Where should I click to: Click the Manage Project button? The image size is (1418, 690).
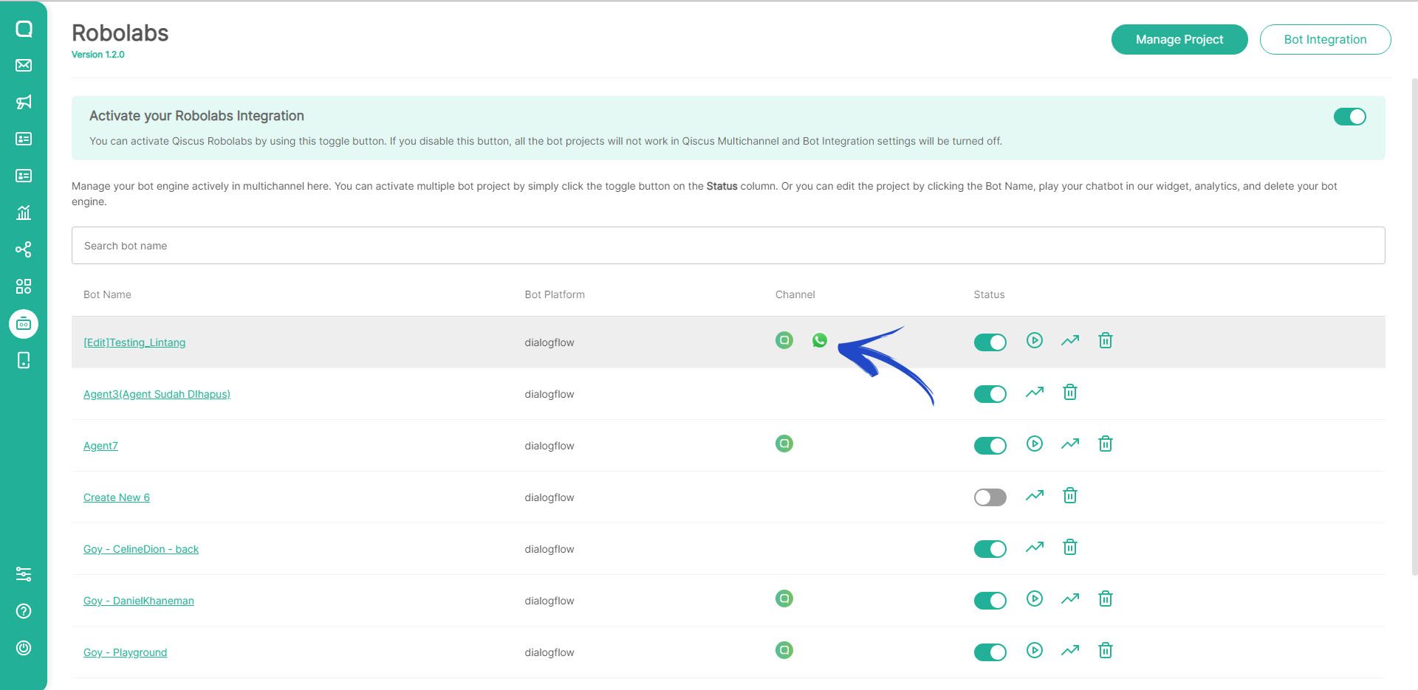(1179, 39)
